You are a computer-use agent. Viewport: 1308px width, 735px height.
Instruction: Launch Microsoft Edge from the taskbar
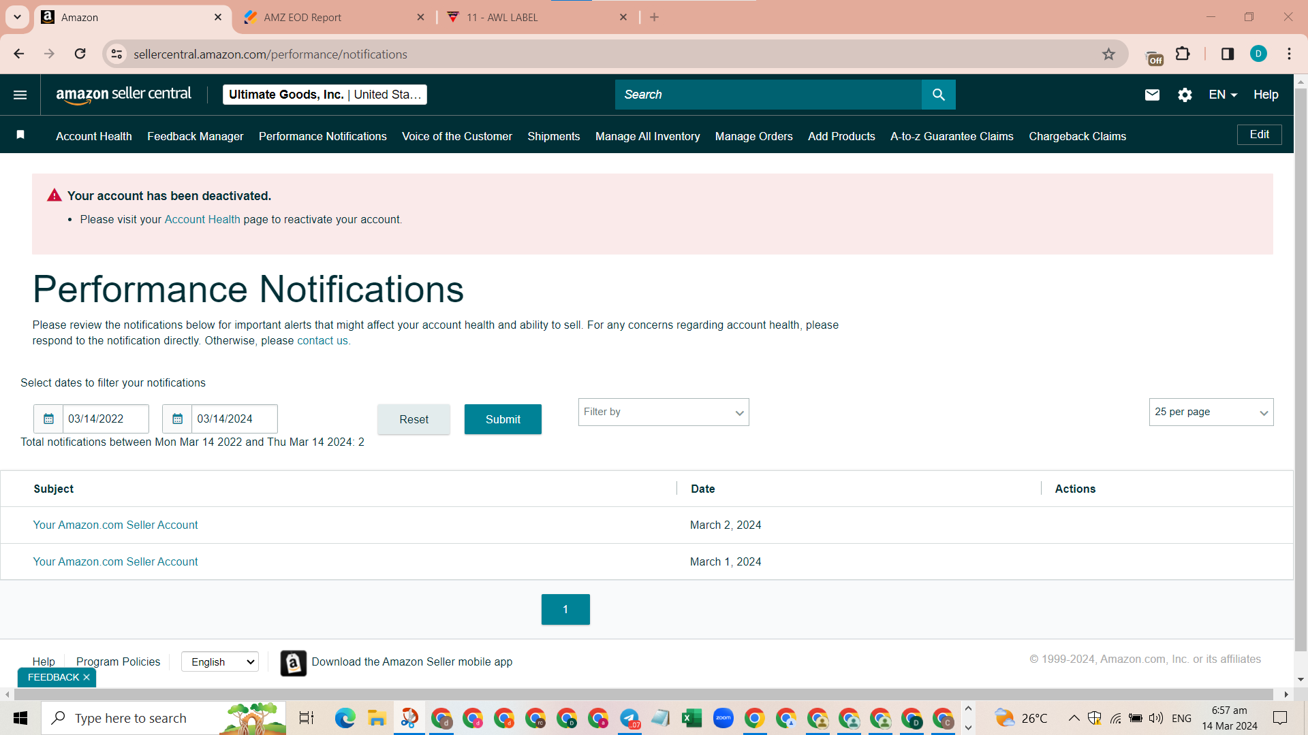pos(345,718)
